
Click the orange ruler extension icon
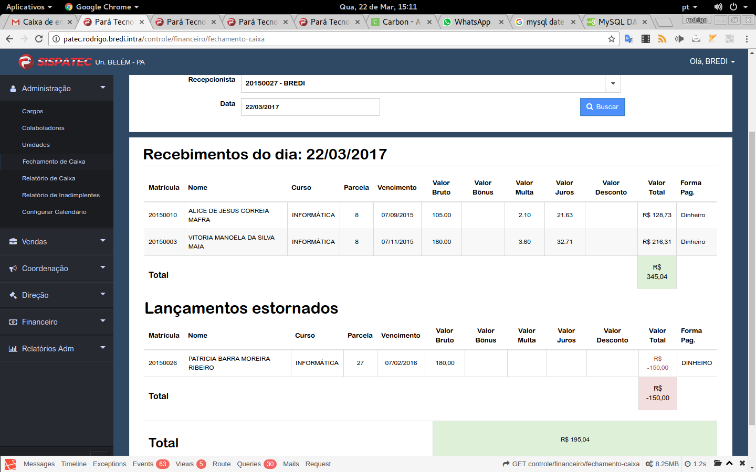tap(712, 39)
